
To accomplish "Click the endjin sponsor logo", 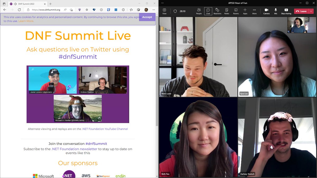I will (x=120, y=176).
